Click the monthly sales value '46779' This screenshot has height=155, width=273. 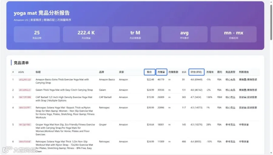click(x=161, y=80)
